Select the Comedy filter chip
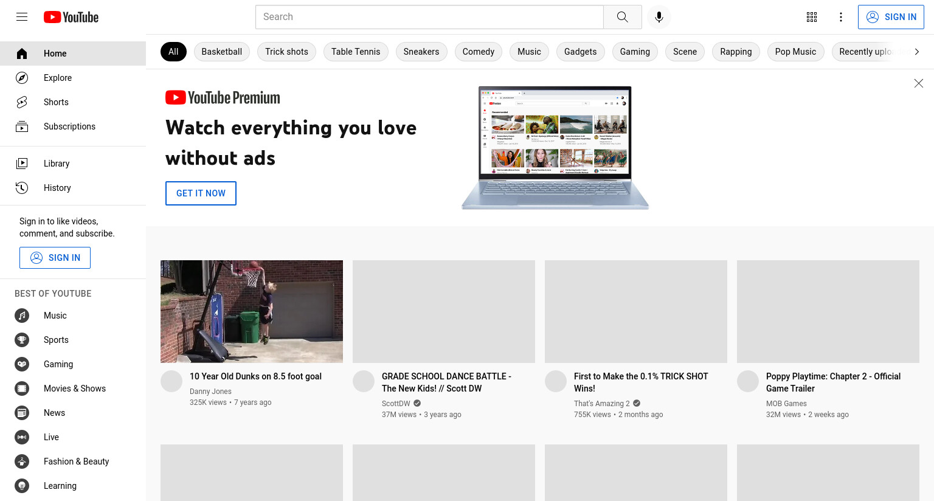934x501 pixels. [x=479, y=52]
